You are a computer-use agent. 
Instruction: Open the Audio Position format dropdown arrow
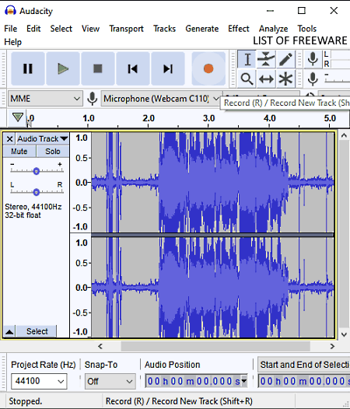click(244, 381)
